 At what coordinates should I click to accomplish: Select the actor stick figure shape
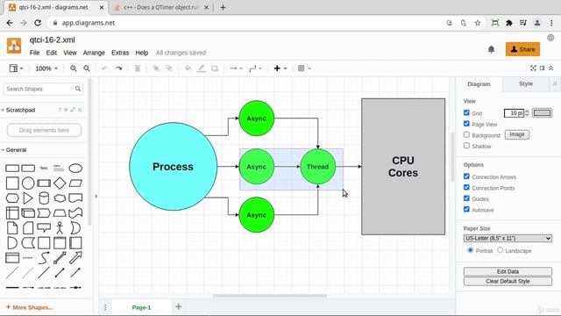(x=60, y=228)
